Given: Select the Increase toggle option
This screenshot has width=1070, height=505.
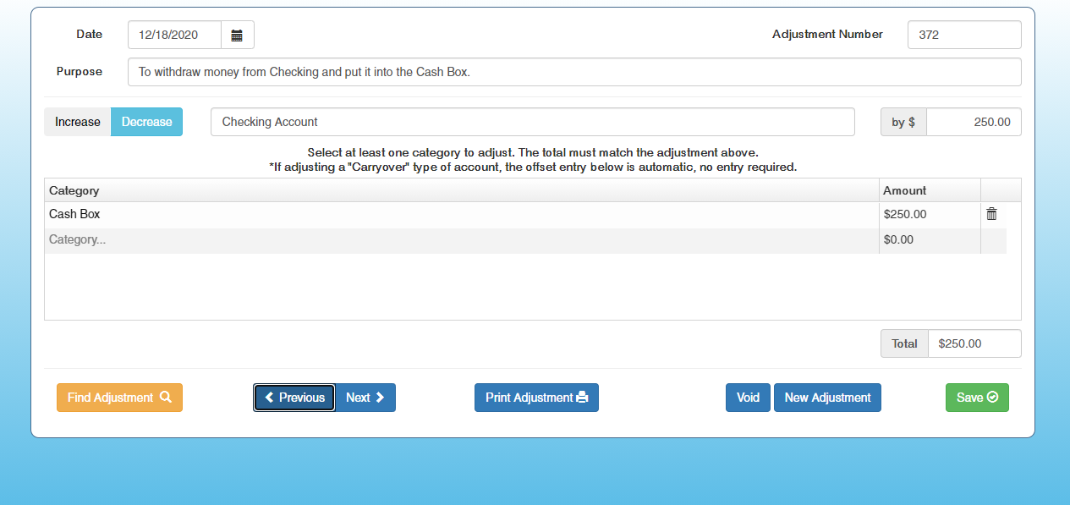Looking at the screenshot, I should point(78,122).
